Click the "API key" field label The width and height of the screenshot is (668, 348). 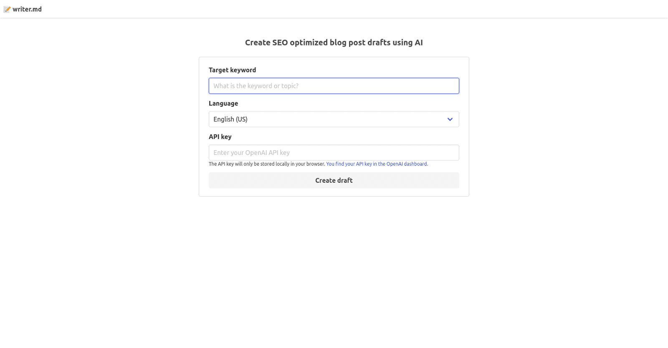click(x=220, y=137)
